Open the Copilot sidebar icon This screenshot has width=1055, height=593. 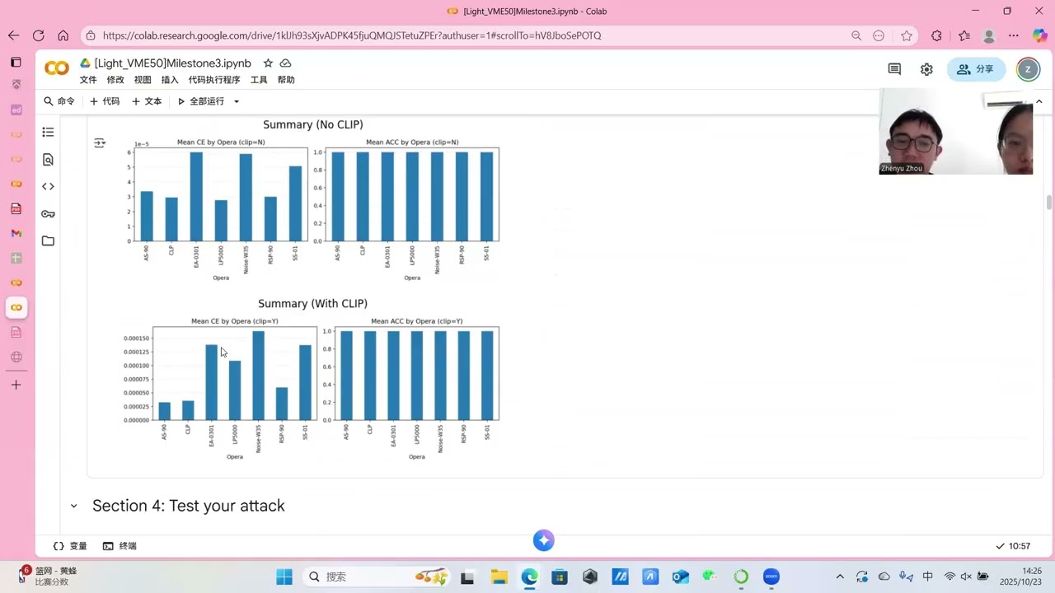coord(1039,35)
